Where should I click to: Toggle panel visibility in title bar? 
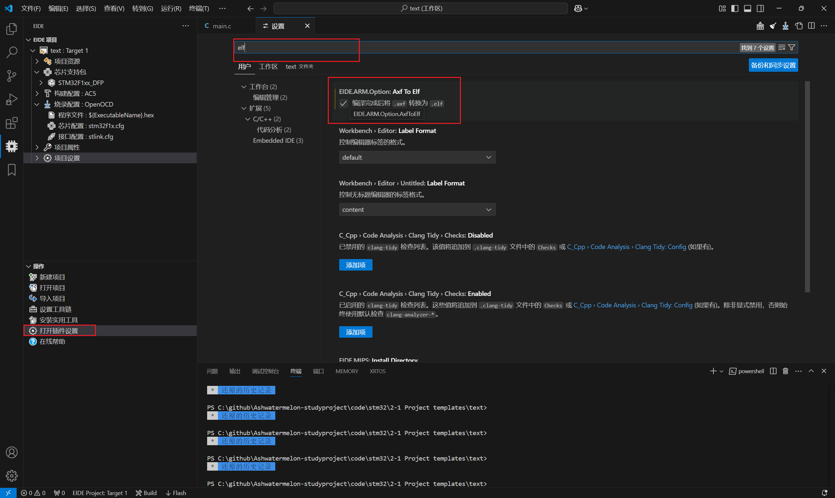coord(747,8)
